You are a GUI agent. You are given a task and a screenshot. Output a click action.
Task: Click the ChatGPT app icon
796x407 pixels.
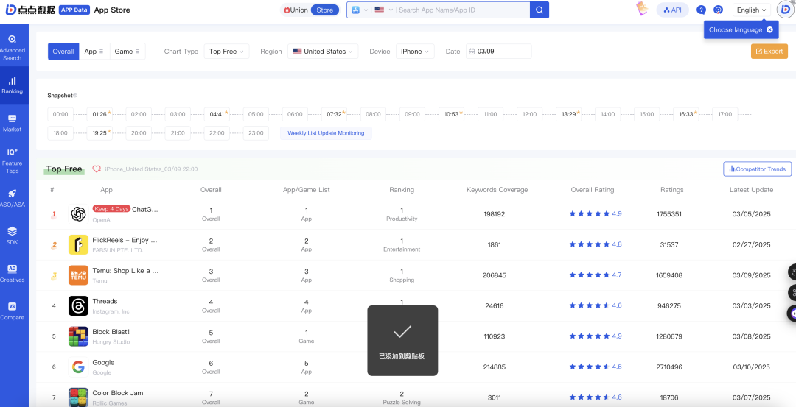[78, 214]
